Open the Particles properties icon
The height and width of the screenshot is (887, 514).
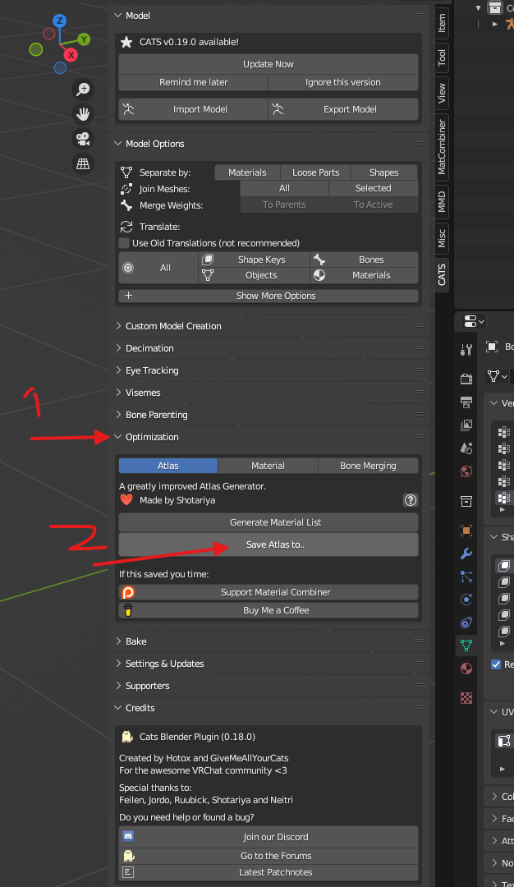(466, 577)
